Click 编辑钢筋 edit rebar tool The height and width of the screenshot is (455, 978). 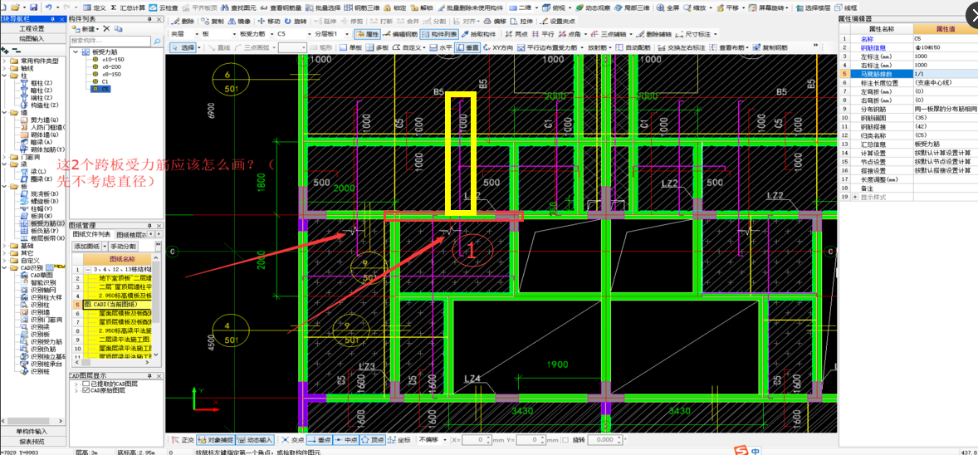[400, 34]
